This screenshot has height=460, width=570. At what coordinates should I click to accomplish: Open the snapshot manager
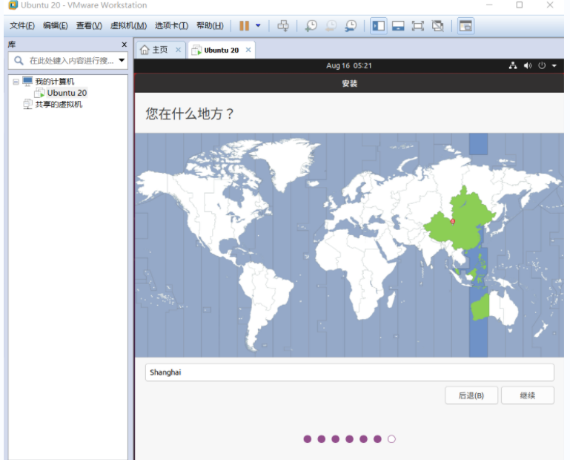351,26
